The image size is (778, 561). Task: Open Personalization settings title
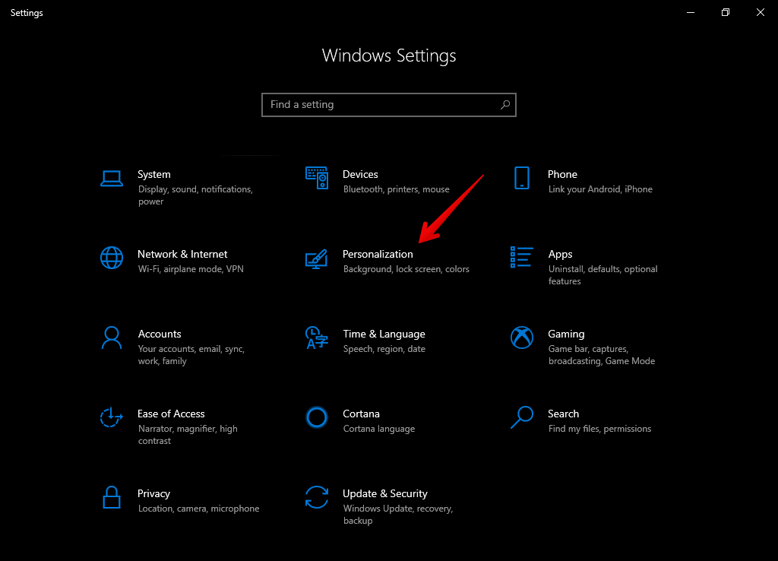[x=378, y=254]
